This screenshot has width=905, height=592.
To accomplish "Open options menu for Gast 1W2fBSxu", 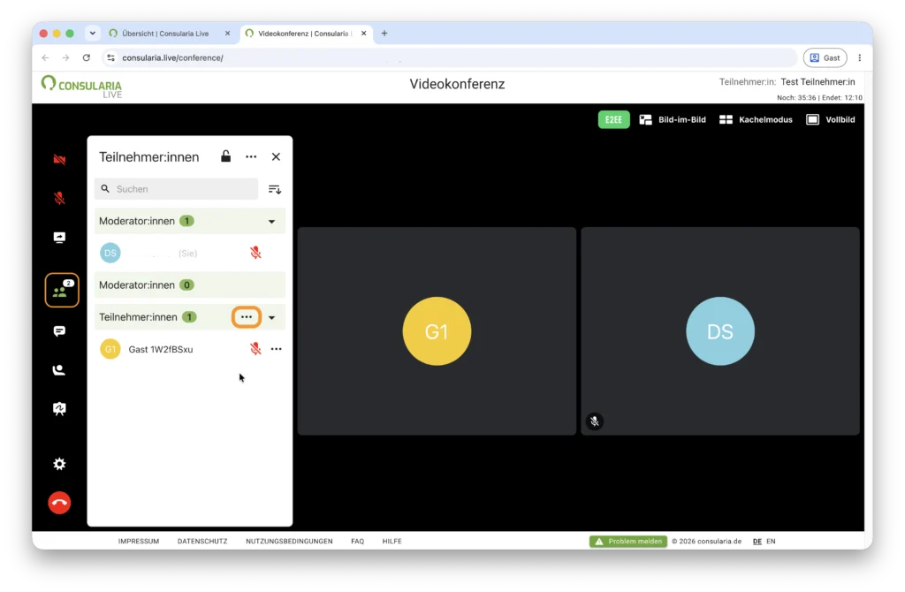I will coord(277,349).
